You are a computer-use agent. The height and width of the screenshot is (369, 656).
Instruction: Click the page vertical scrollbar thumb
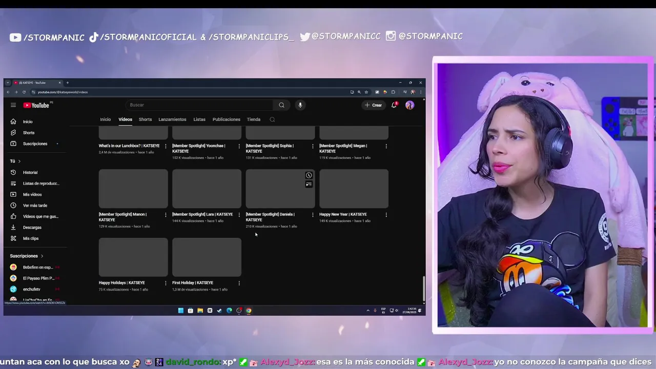click(423, 289)
